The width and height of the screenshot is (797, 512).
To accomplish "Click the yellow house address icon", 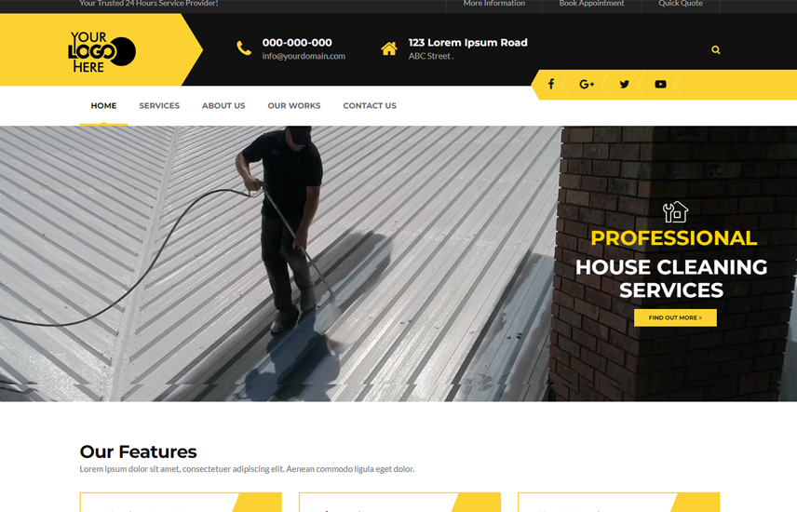I will 389,48.
